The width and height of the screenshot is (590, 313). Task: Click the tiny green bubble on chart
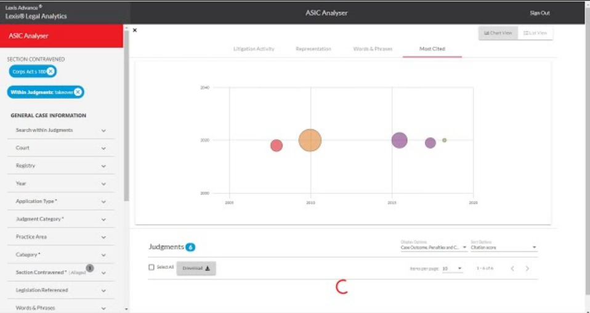coord(445,140)
